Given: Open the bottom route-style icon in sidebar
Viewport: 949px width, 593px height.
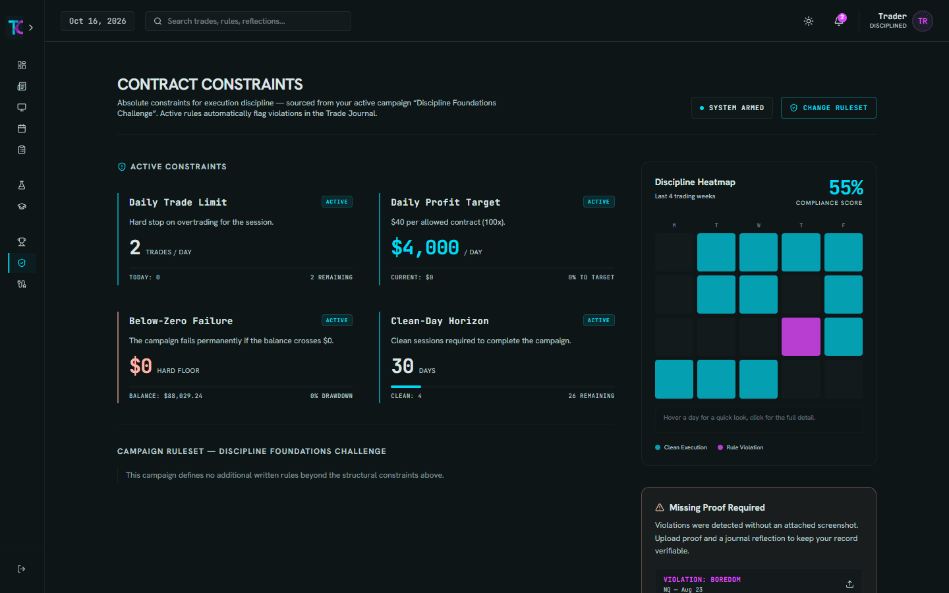Looking at the screenshot, I should (x=22, y=284).
